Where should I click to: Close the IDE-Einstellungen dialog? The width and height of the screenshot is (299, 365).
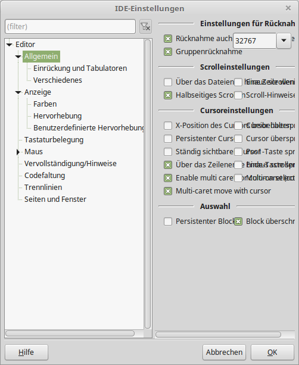[x=288, y=8]
